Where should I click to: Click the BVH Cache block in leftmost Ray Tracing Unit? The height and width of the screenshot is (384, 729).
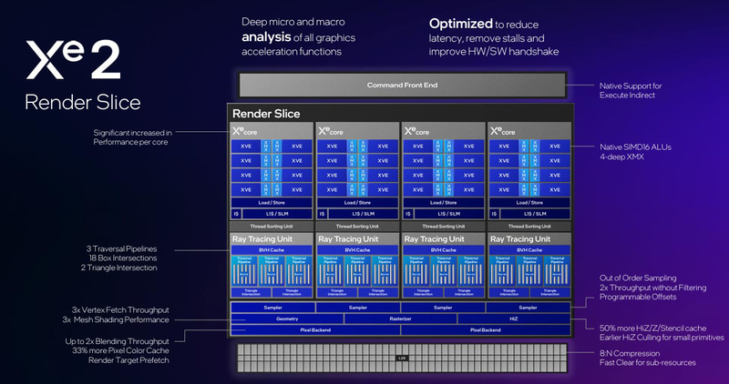tap(272, 250)
